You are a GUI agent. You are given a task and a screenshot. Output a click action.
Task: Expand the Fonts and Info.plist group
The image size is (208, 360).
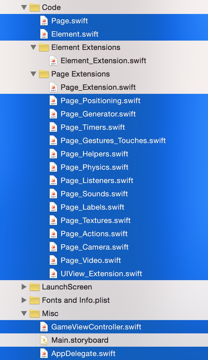(x=24, y=300)
